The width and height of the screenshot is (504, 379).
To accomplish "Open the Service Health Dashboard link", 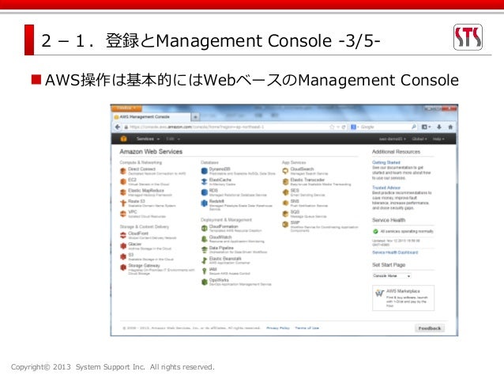I will click(395, 252).
